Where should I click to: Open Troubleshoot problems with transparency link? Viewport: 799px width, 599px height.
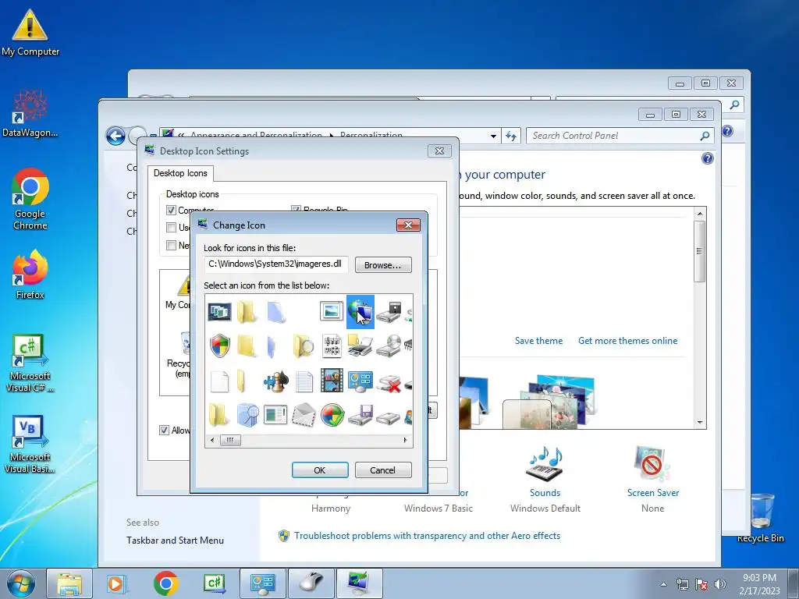427,536
